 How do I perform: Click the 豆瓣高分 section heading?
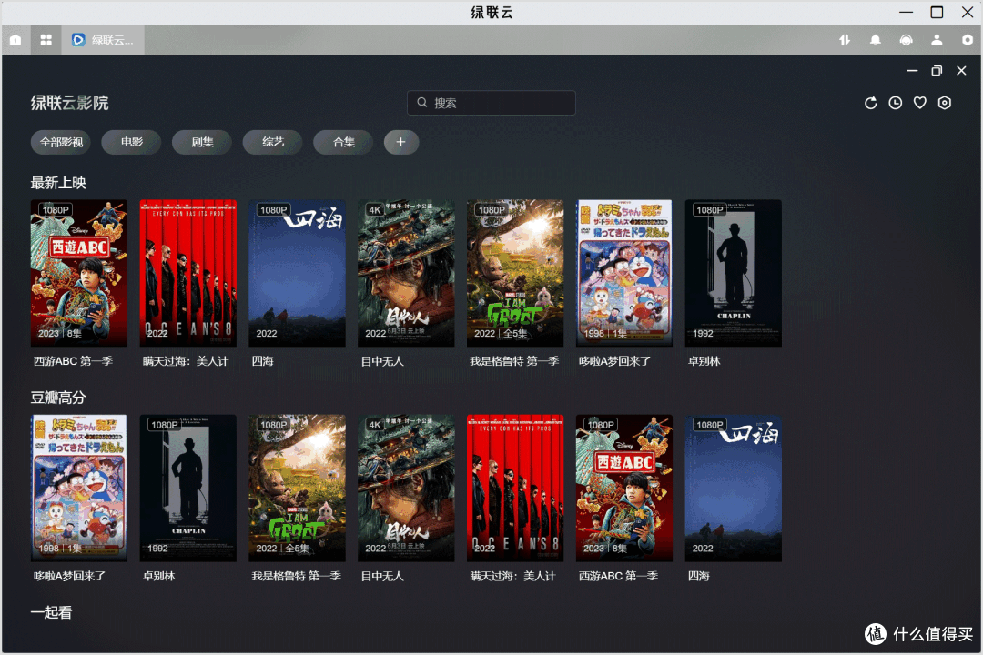[58, 398]
